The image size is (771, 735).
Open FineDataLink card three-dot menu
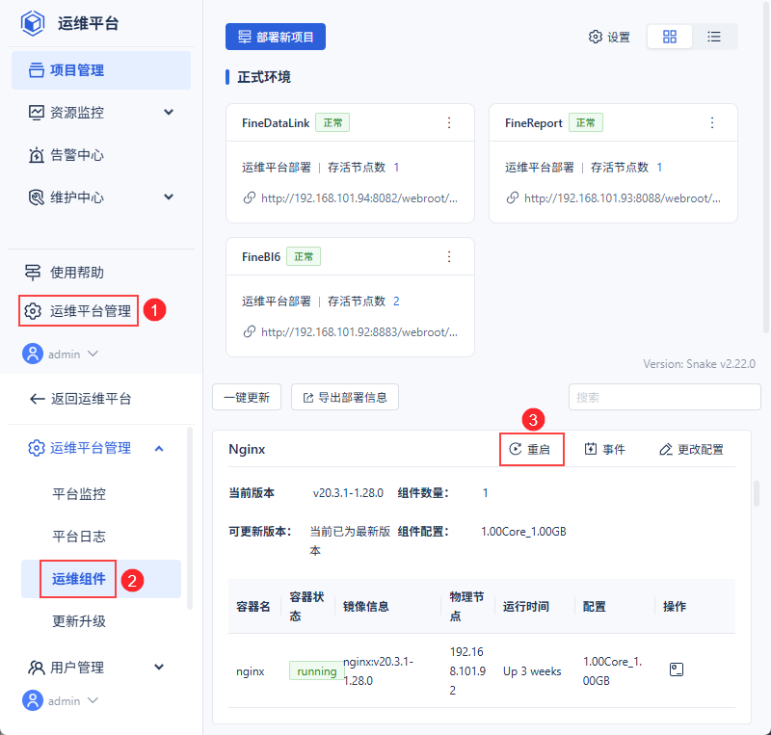pyautogui.click(x=449, y=123)
